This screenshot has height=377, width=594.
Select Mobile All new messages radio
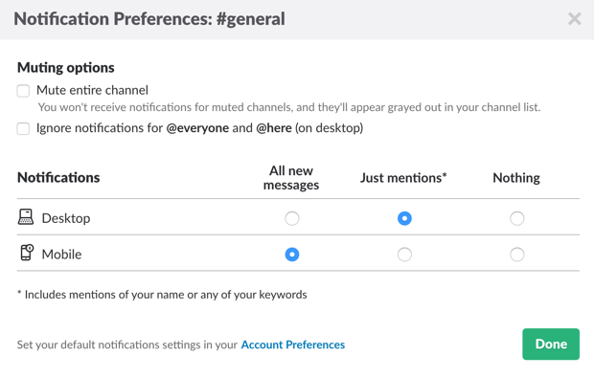pos(292,255)
